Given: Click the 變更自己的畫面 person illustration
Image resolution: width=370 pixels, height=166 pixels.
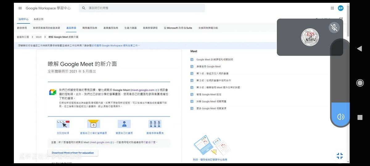Looking at the screenshot, I should [x=124, y=124].
